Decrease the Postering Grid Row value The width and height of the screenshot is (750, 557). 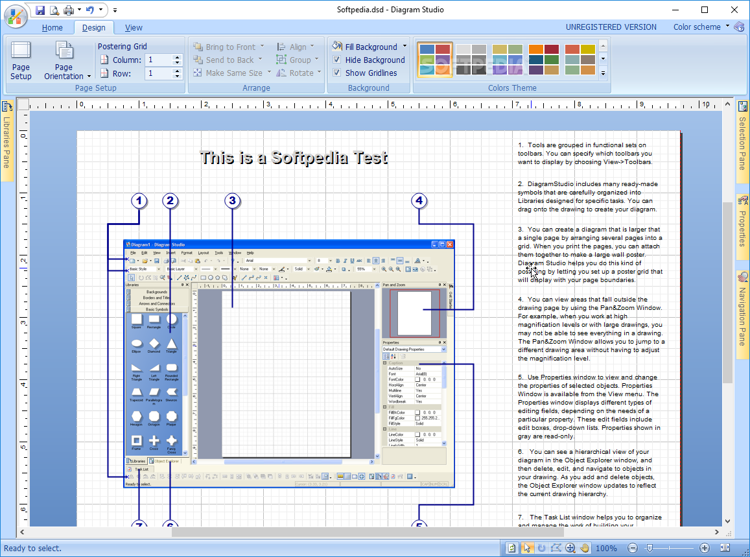(178, 76)
